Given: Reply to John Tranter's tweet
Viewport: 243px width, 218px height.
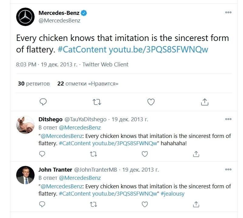Looking at the screenshot, I should point(42,204).
